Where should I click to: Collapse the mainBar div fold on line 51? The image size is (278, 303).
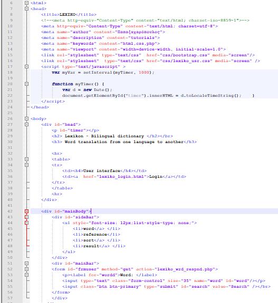tap(27, 263)
